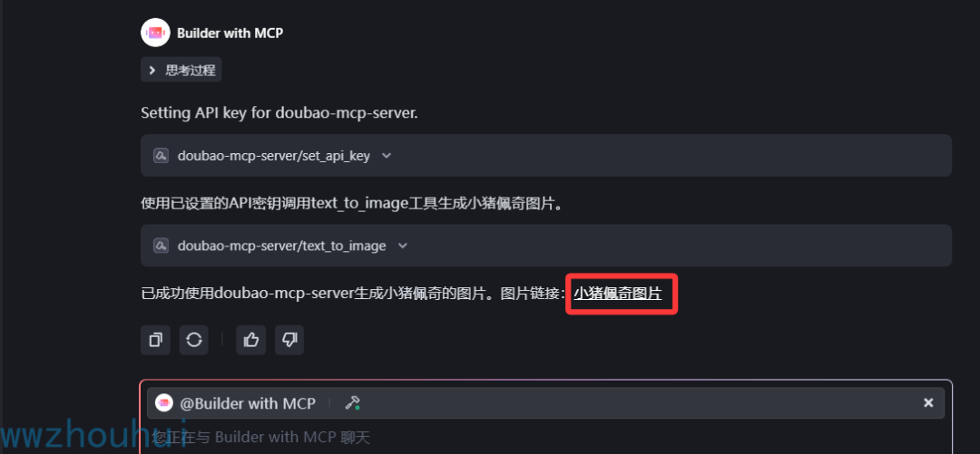Click the set_api_key tool icon
Image resolution: width=980 pixels, height=454 pixels.
161,156
